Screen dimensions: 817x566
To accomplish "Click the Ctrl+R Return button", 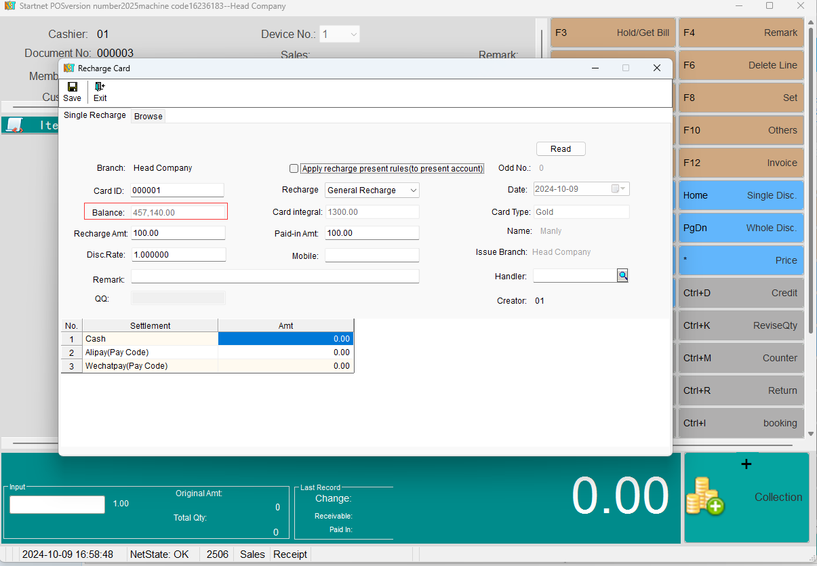I will pos(741,390).
